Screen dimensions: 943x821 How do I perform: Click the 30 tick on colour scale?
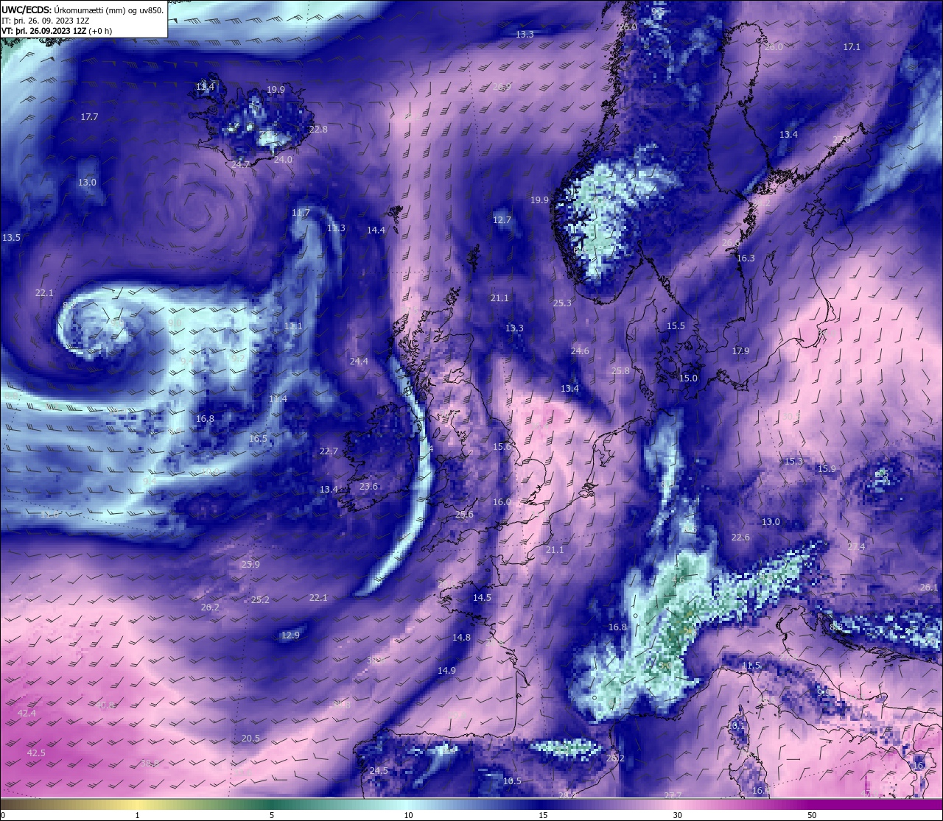[x=677, y=815]
